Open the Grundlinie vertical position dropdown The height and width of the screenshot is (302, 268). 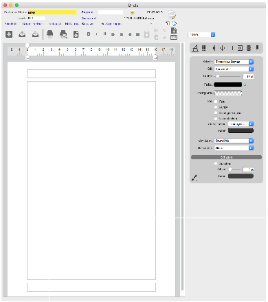coord(234,141)
